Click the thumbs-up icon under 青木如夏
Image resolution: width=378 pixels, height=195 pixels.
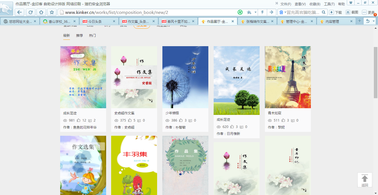pos(283,120)
